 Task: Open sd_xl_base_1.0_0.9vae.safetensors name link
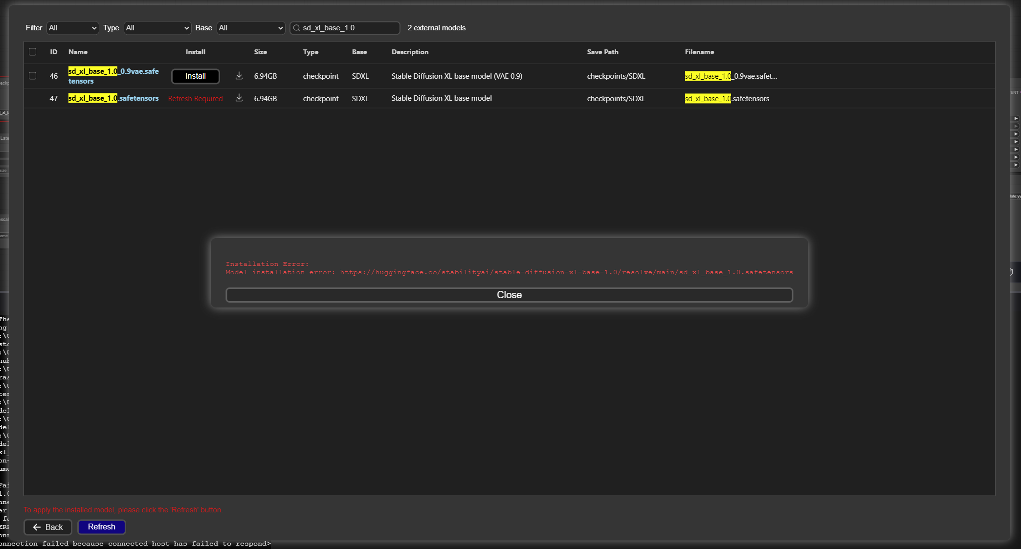[113, 76]
